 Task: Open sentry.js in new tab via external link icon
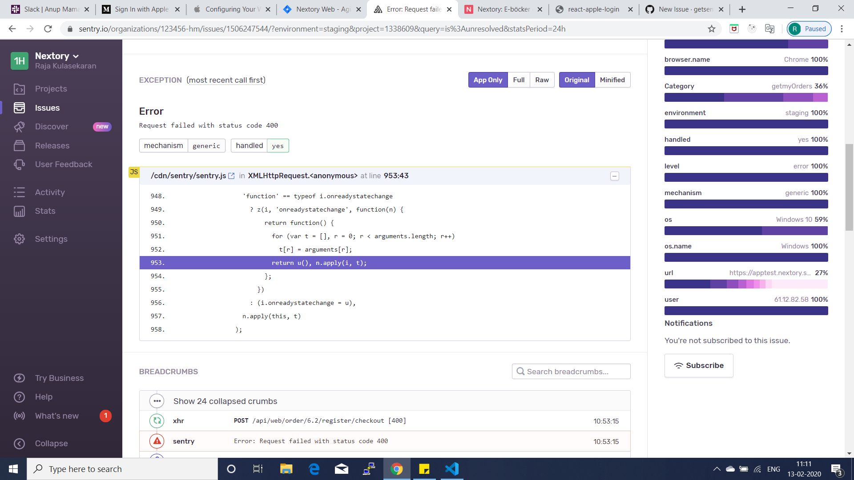tap(231, 176)
